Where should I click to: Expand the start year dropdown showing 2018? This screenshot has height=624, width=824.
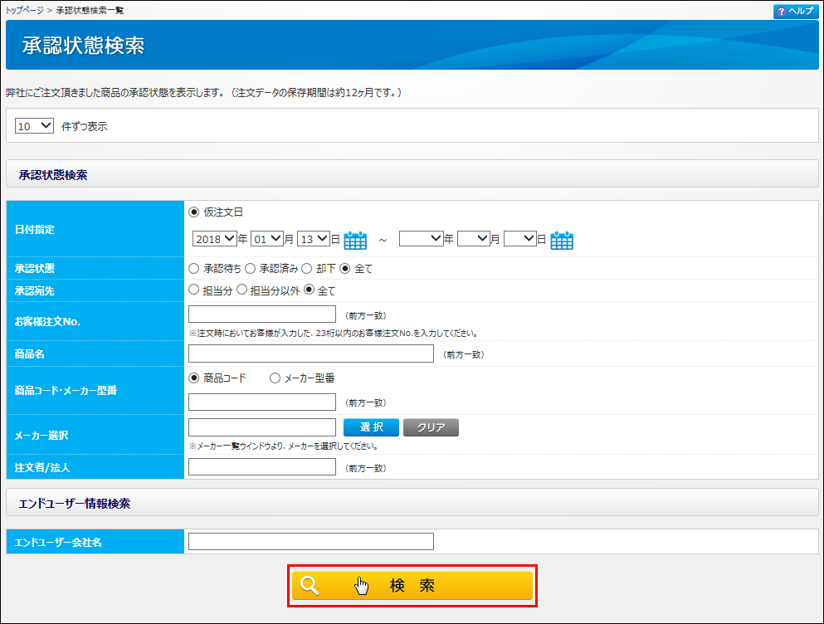[215, 239]
